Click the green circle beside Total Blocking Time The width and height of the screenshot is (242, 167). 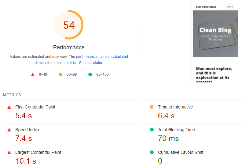click(152, 130)
